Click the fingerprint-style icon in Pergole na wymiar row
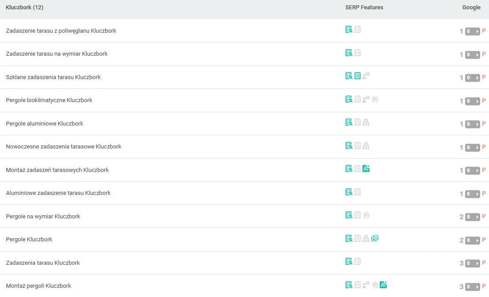The height and width of the screenshot is (297, 489). (x=366, y=215)
